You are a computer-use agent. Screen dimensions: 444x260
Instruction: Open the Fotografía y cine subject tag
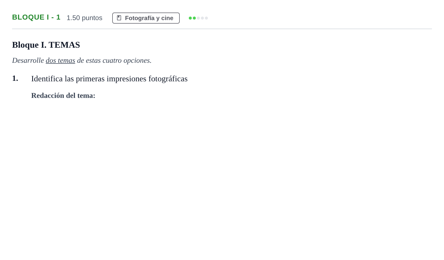[x=146, y=18]
